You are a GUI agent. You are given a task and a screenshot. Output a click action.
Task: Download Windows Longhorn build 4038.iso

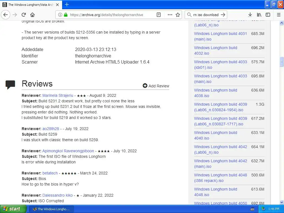(x=215, y=93)
